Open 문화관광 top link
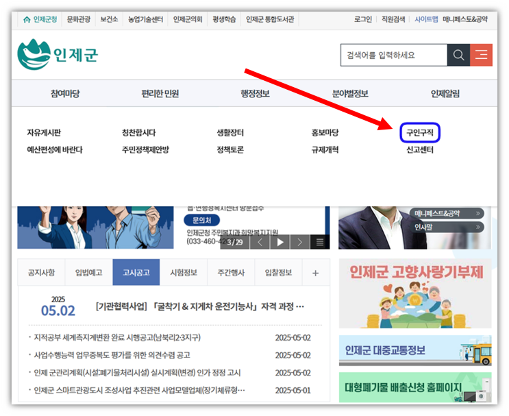Image resolution: width=509 pixels, height=416 pixels. (79, 19)
